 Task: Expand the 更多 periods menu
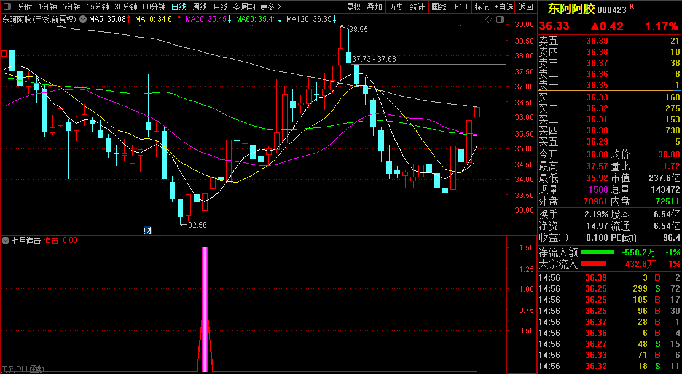(x=270, y=7)
